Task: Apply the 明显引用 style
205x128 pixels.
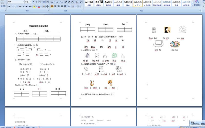Action: coord(186,3)
